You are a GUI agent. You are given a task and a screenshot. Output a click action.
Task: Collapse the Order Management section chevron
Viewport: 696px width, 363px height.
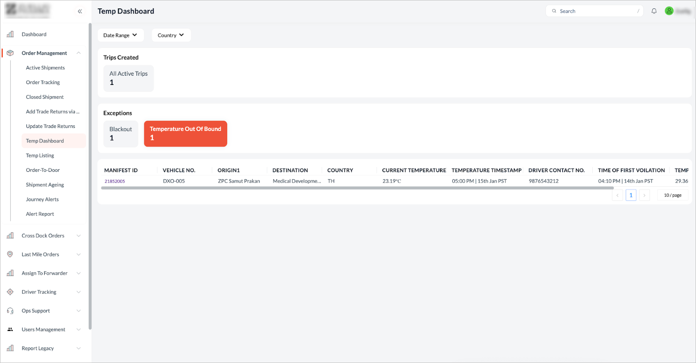pyautogui.click(x=78, y=53)
